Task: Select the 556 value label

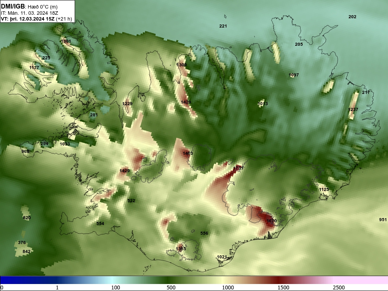Action: (204, 233)
